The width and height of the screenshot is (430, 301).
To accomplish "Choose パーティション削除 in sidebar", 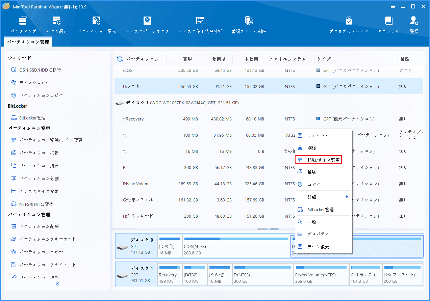I will pos(35,226).
